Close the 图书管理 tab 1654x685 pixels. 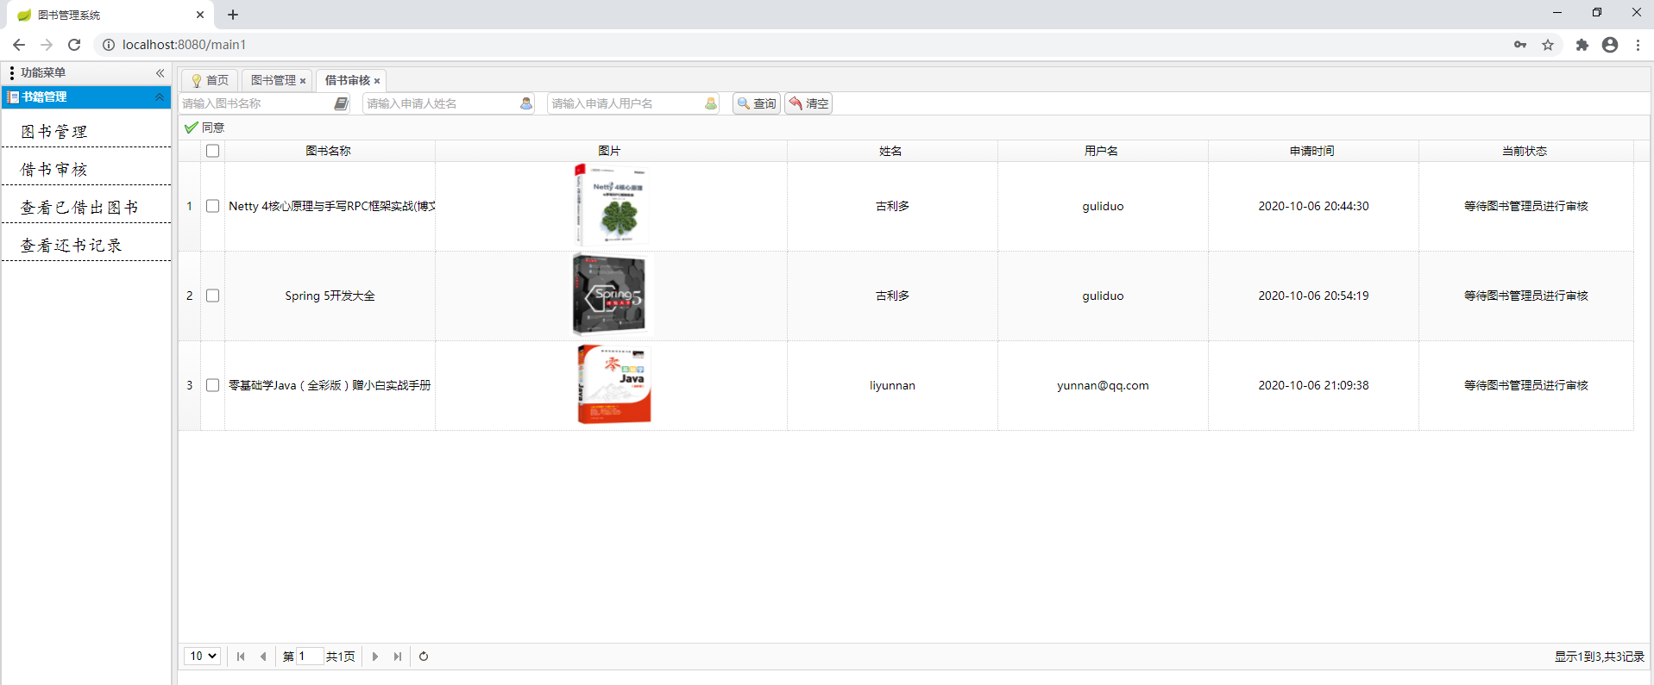pyautogui.click(x=303, y=81)
